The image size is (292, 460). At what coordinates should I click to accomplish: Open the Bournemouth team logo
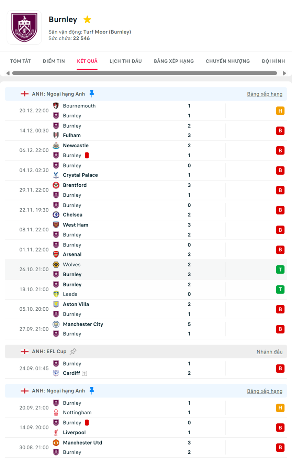pos(55,106)
